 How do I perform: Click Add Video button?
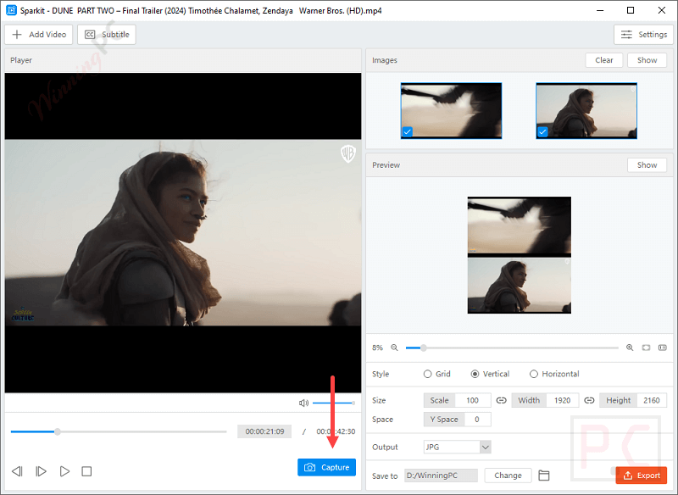click(x=39, y=35)
